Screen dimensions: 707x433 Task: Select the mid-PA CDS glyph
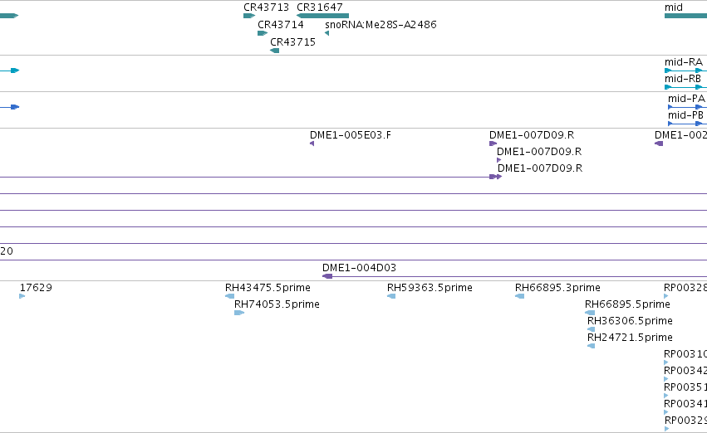click(688, 107)
